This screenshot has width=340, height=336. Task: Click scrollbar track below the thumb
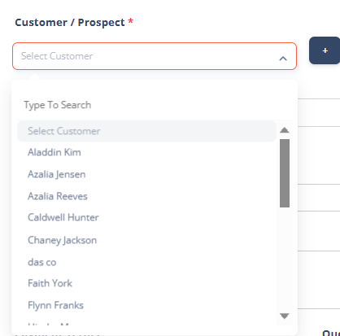pos(285,259)
